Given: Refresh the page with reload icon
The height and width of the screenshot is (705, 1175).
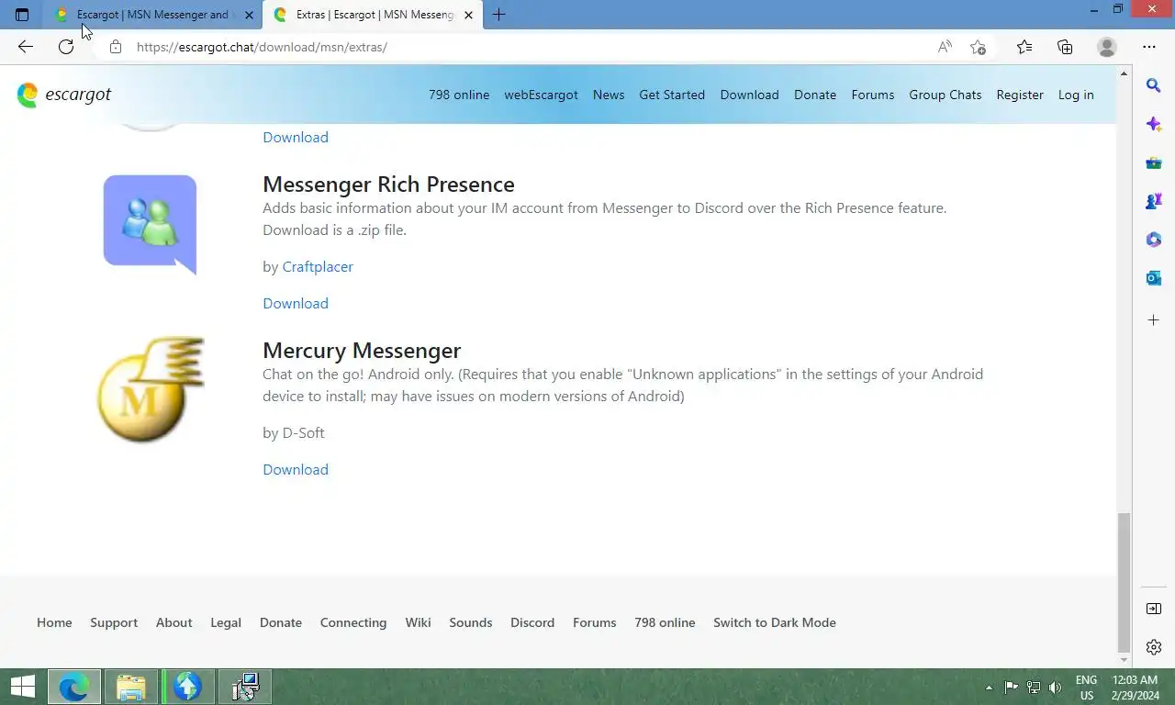Looking at the screenshot, I should point(66,47).
